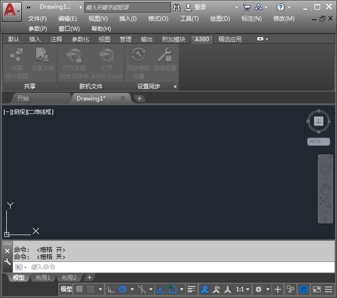Toggle hardware acceleration blue circle icon

(x=304, y=289)
